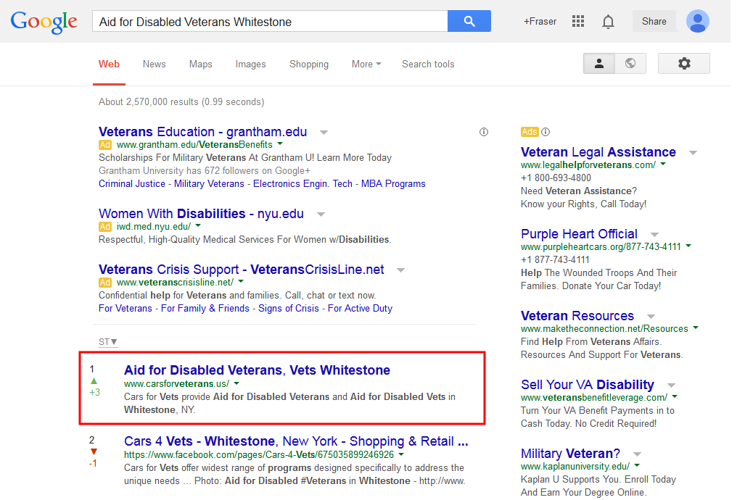Expand the More search menu

[366, 64]
